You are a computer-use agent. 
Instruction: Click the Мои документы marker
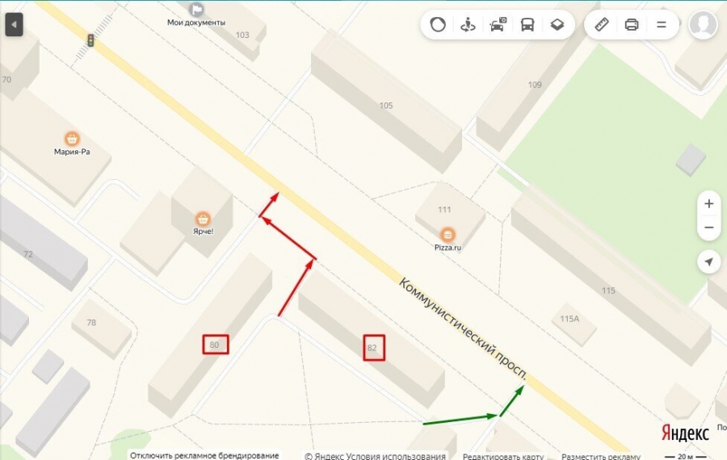pyautogui.click(x=196, y=9)
